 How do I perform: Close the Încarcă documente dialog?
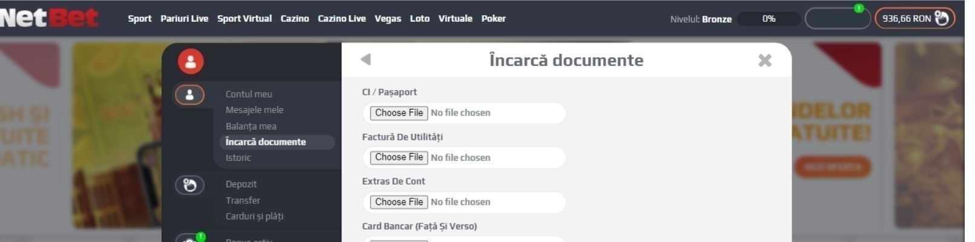click(765, 60)
